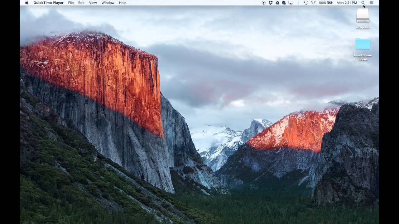Open the Edit menu
The height and width of the screenshot is (224, 399).
[x=81, y=3]
